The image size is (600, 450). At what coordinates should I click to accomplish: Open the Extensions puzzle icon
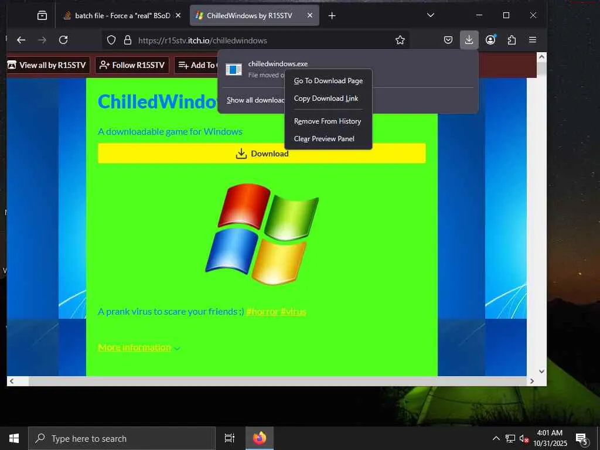click(512, 40)
